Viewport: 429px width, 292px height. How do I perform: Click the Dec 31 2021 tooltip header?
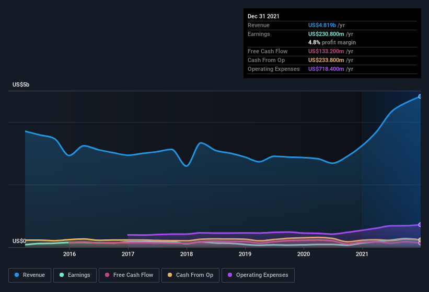[263, 16]
